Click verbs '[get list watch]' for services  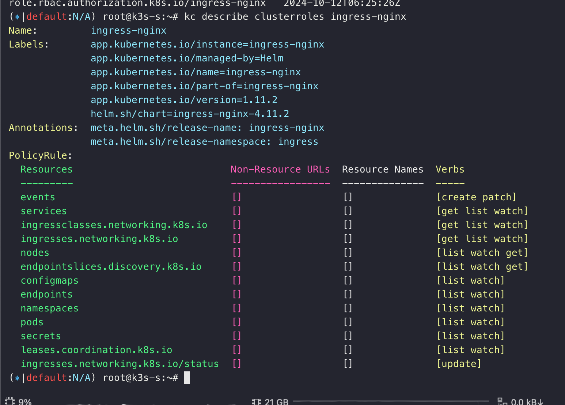[x=482, y=211]
